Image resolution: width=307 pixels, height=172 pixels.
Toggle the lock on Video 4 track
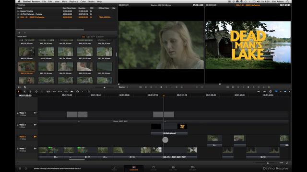[x=18, y=113]
